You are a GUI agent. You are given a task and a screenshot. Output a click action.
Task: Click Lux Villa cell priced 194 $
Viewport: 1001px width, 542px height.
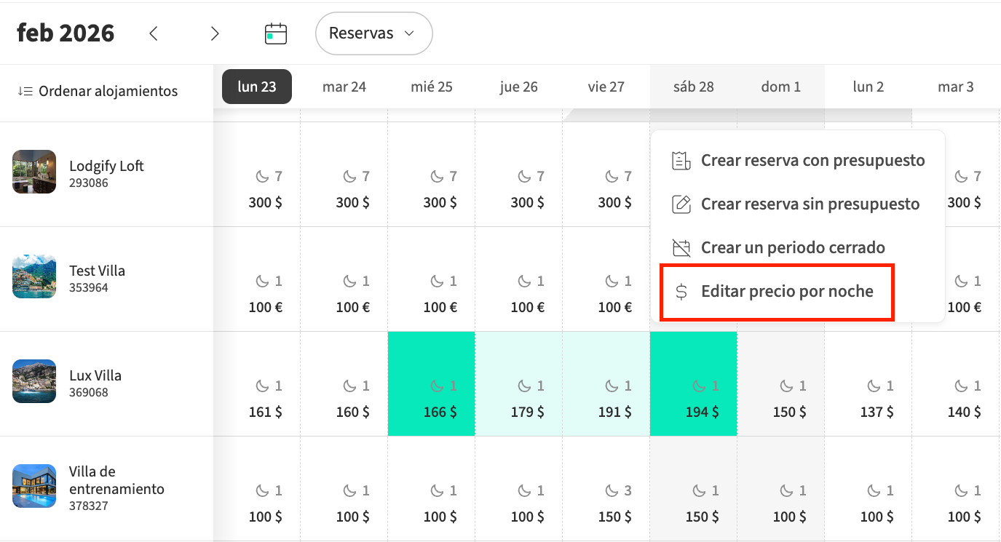click(693, 384)
